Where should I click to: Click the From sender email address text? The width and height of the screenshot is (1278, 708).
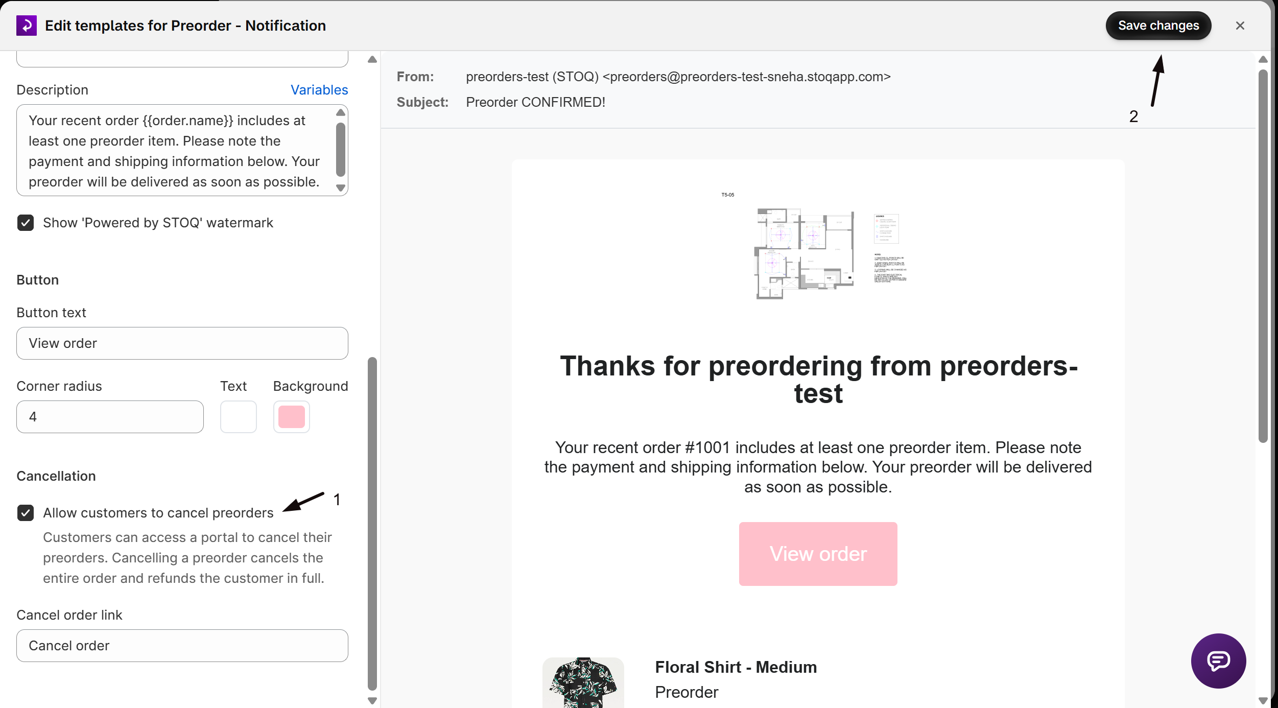[x=678, y=77]
